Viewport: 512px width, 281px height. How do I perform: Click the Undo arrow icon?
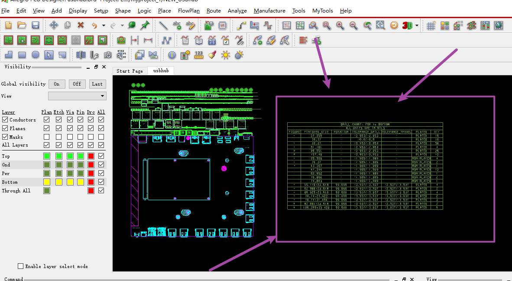[94, 25]
